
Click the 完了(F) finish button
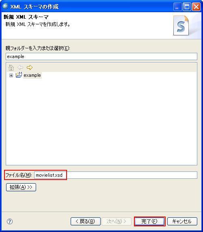coord(150,221)
